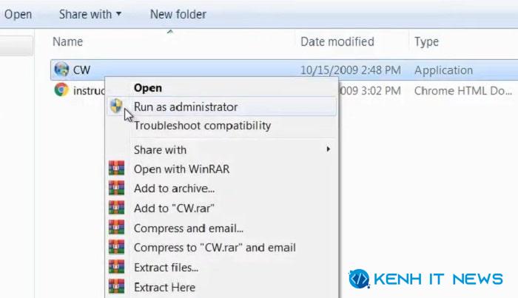Click the toolbar Open button

pyautogui.click(x=18, y=14)
